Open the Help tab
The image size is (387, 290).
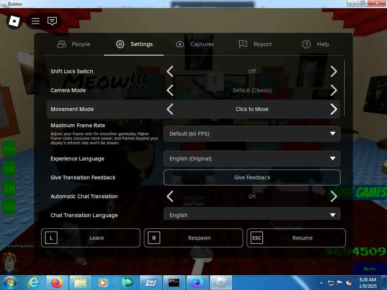[316, 44]
